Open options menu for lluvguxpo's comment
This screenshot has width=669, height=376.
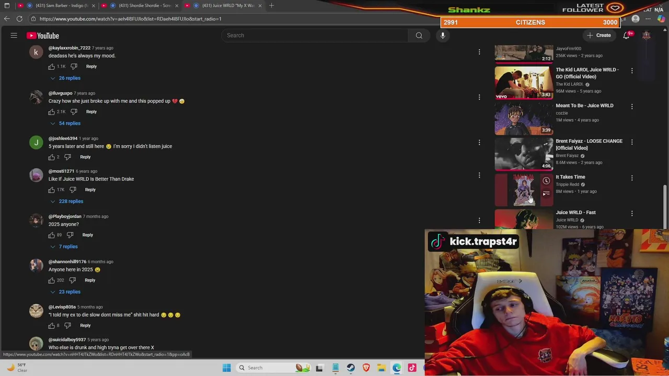(x=479, y=97)
